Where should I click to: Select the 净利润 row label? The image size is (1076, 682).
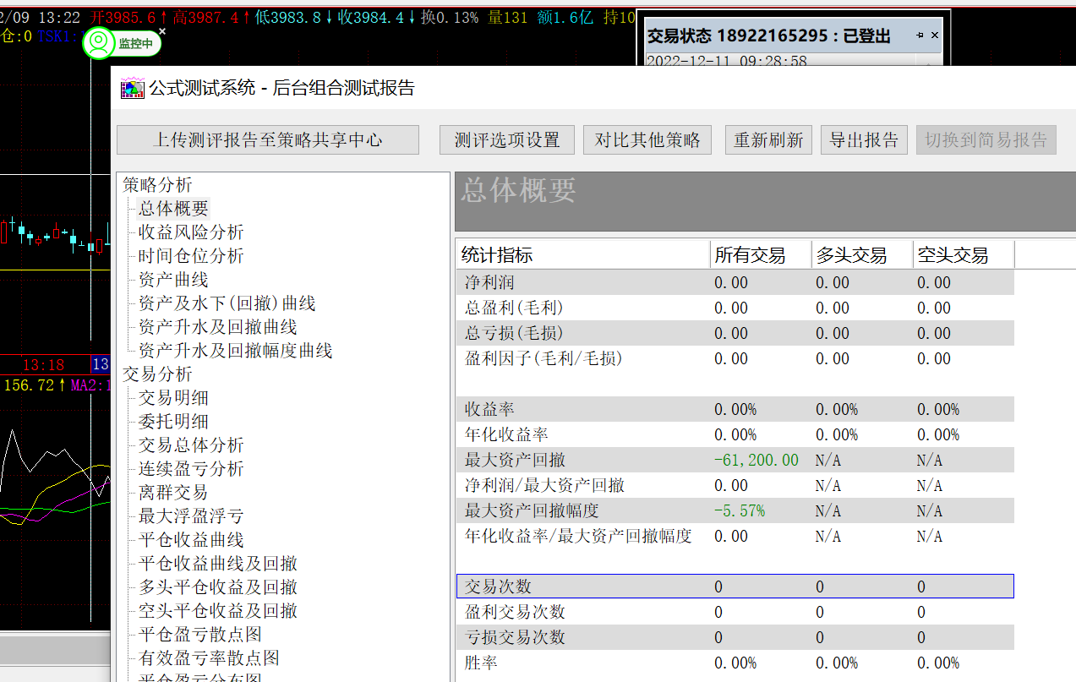click(x=489, y=282)
